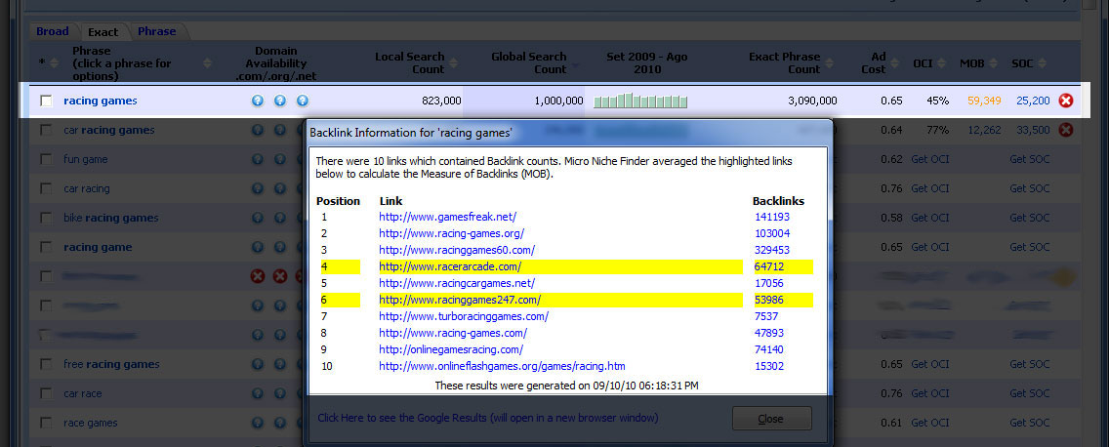
Task: Click .com availability icon in 'car race' row
Action: tap(258, 393)
